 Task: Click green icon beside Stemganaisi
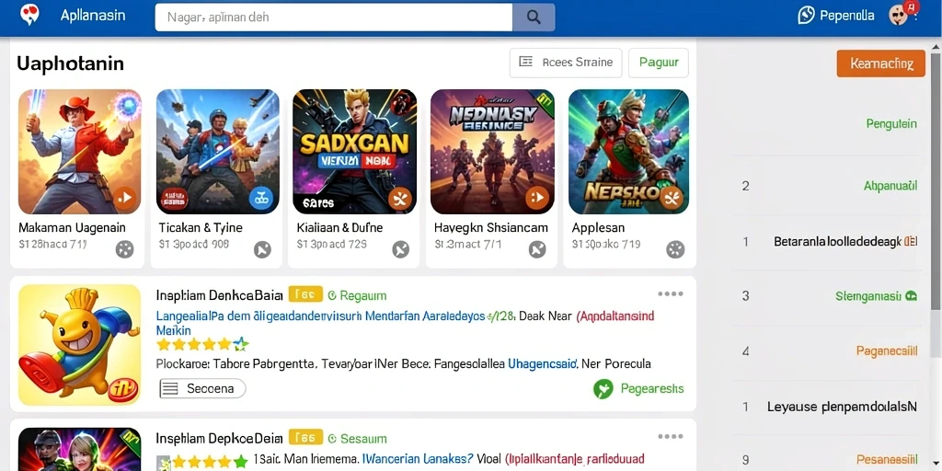point(911,295)
